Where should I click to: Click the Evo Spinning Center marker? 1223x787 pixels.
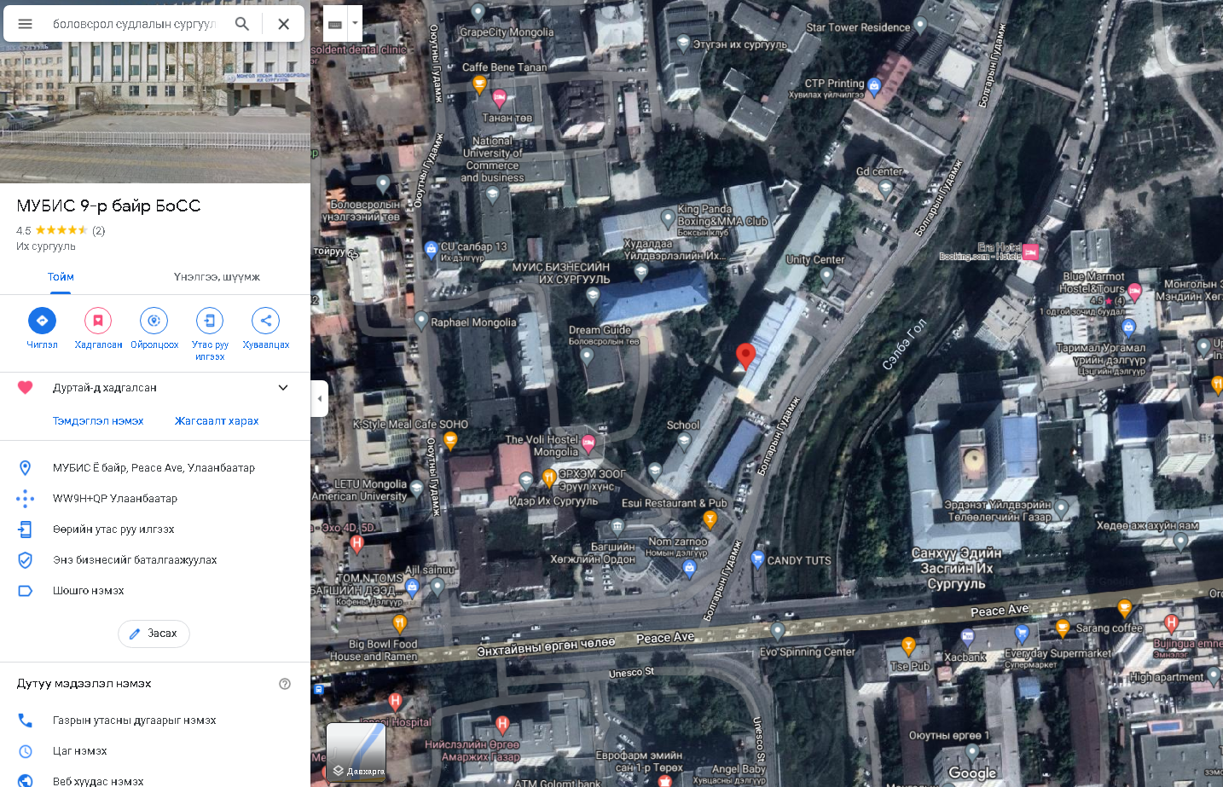tap(777, 630)
